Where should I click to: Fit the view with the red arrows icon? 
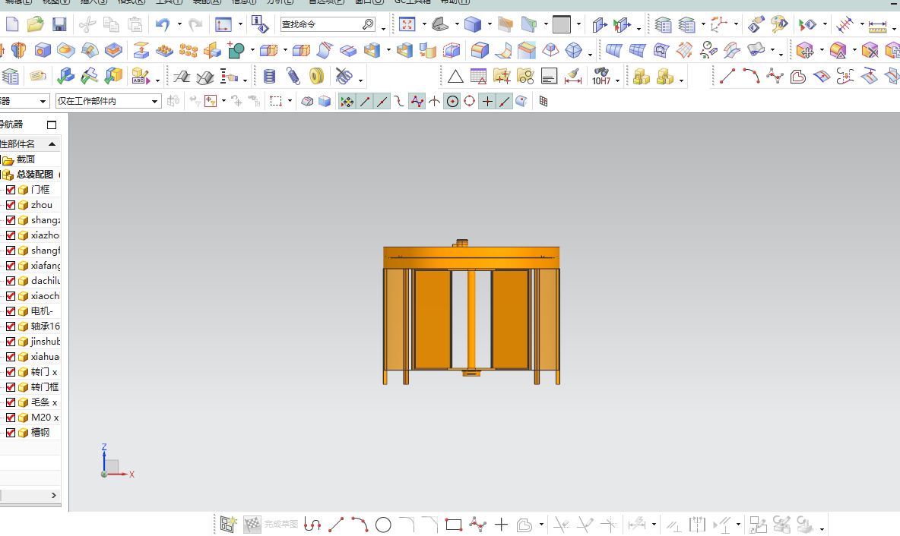click(407, 24)
